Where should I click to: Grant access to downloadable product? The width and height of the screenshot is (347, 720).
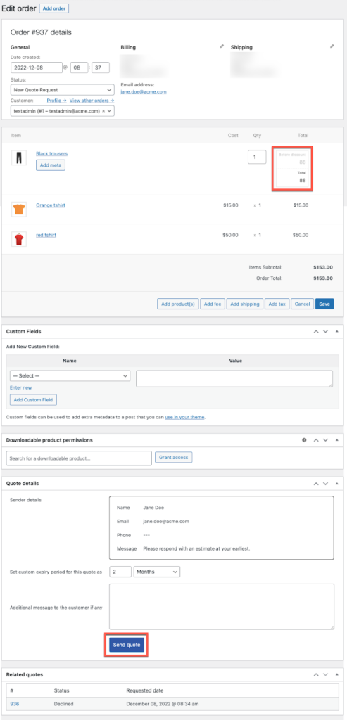click(x=174, y=457)
